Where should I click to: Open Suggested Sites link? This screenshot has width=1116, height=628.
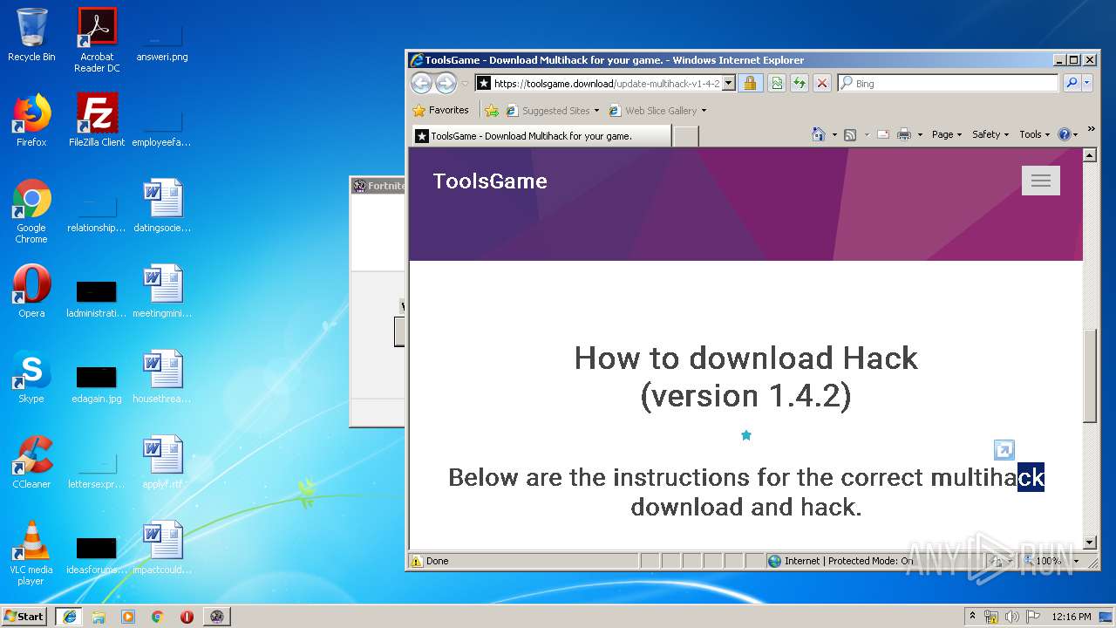[548, 111]
